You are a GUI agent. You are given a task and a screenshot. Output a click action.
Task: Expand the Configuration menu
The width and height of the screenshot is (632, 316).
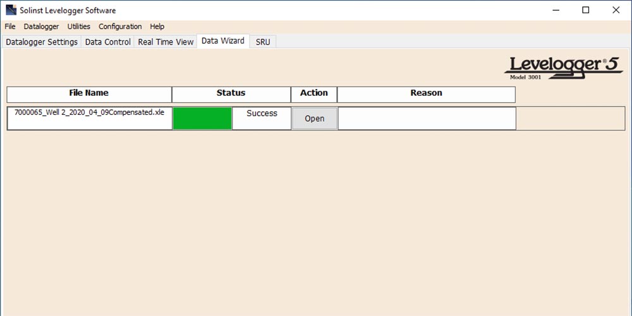[120, 26]
